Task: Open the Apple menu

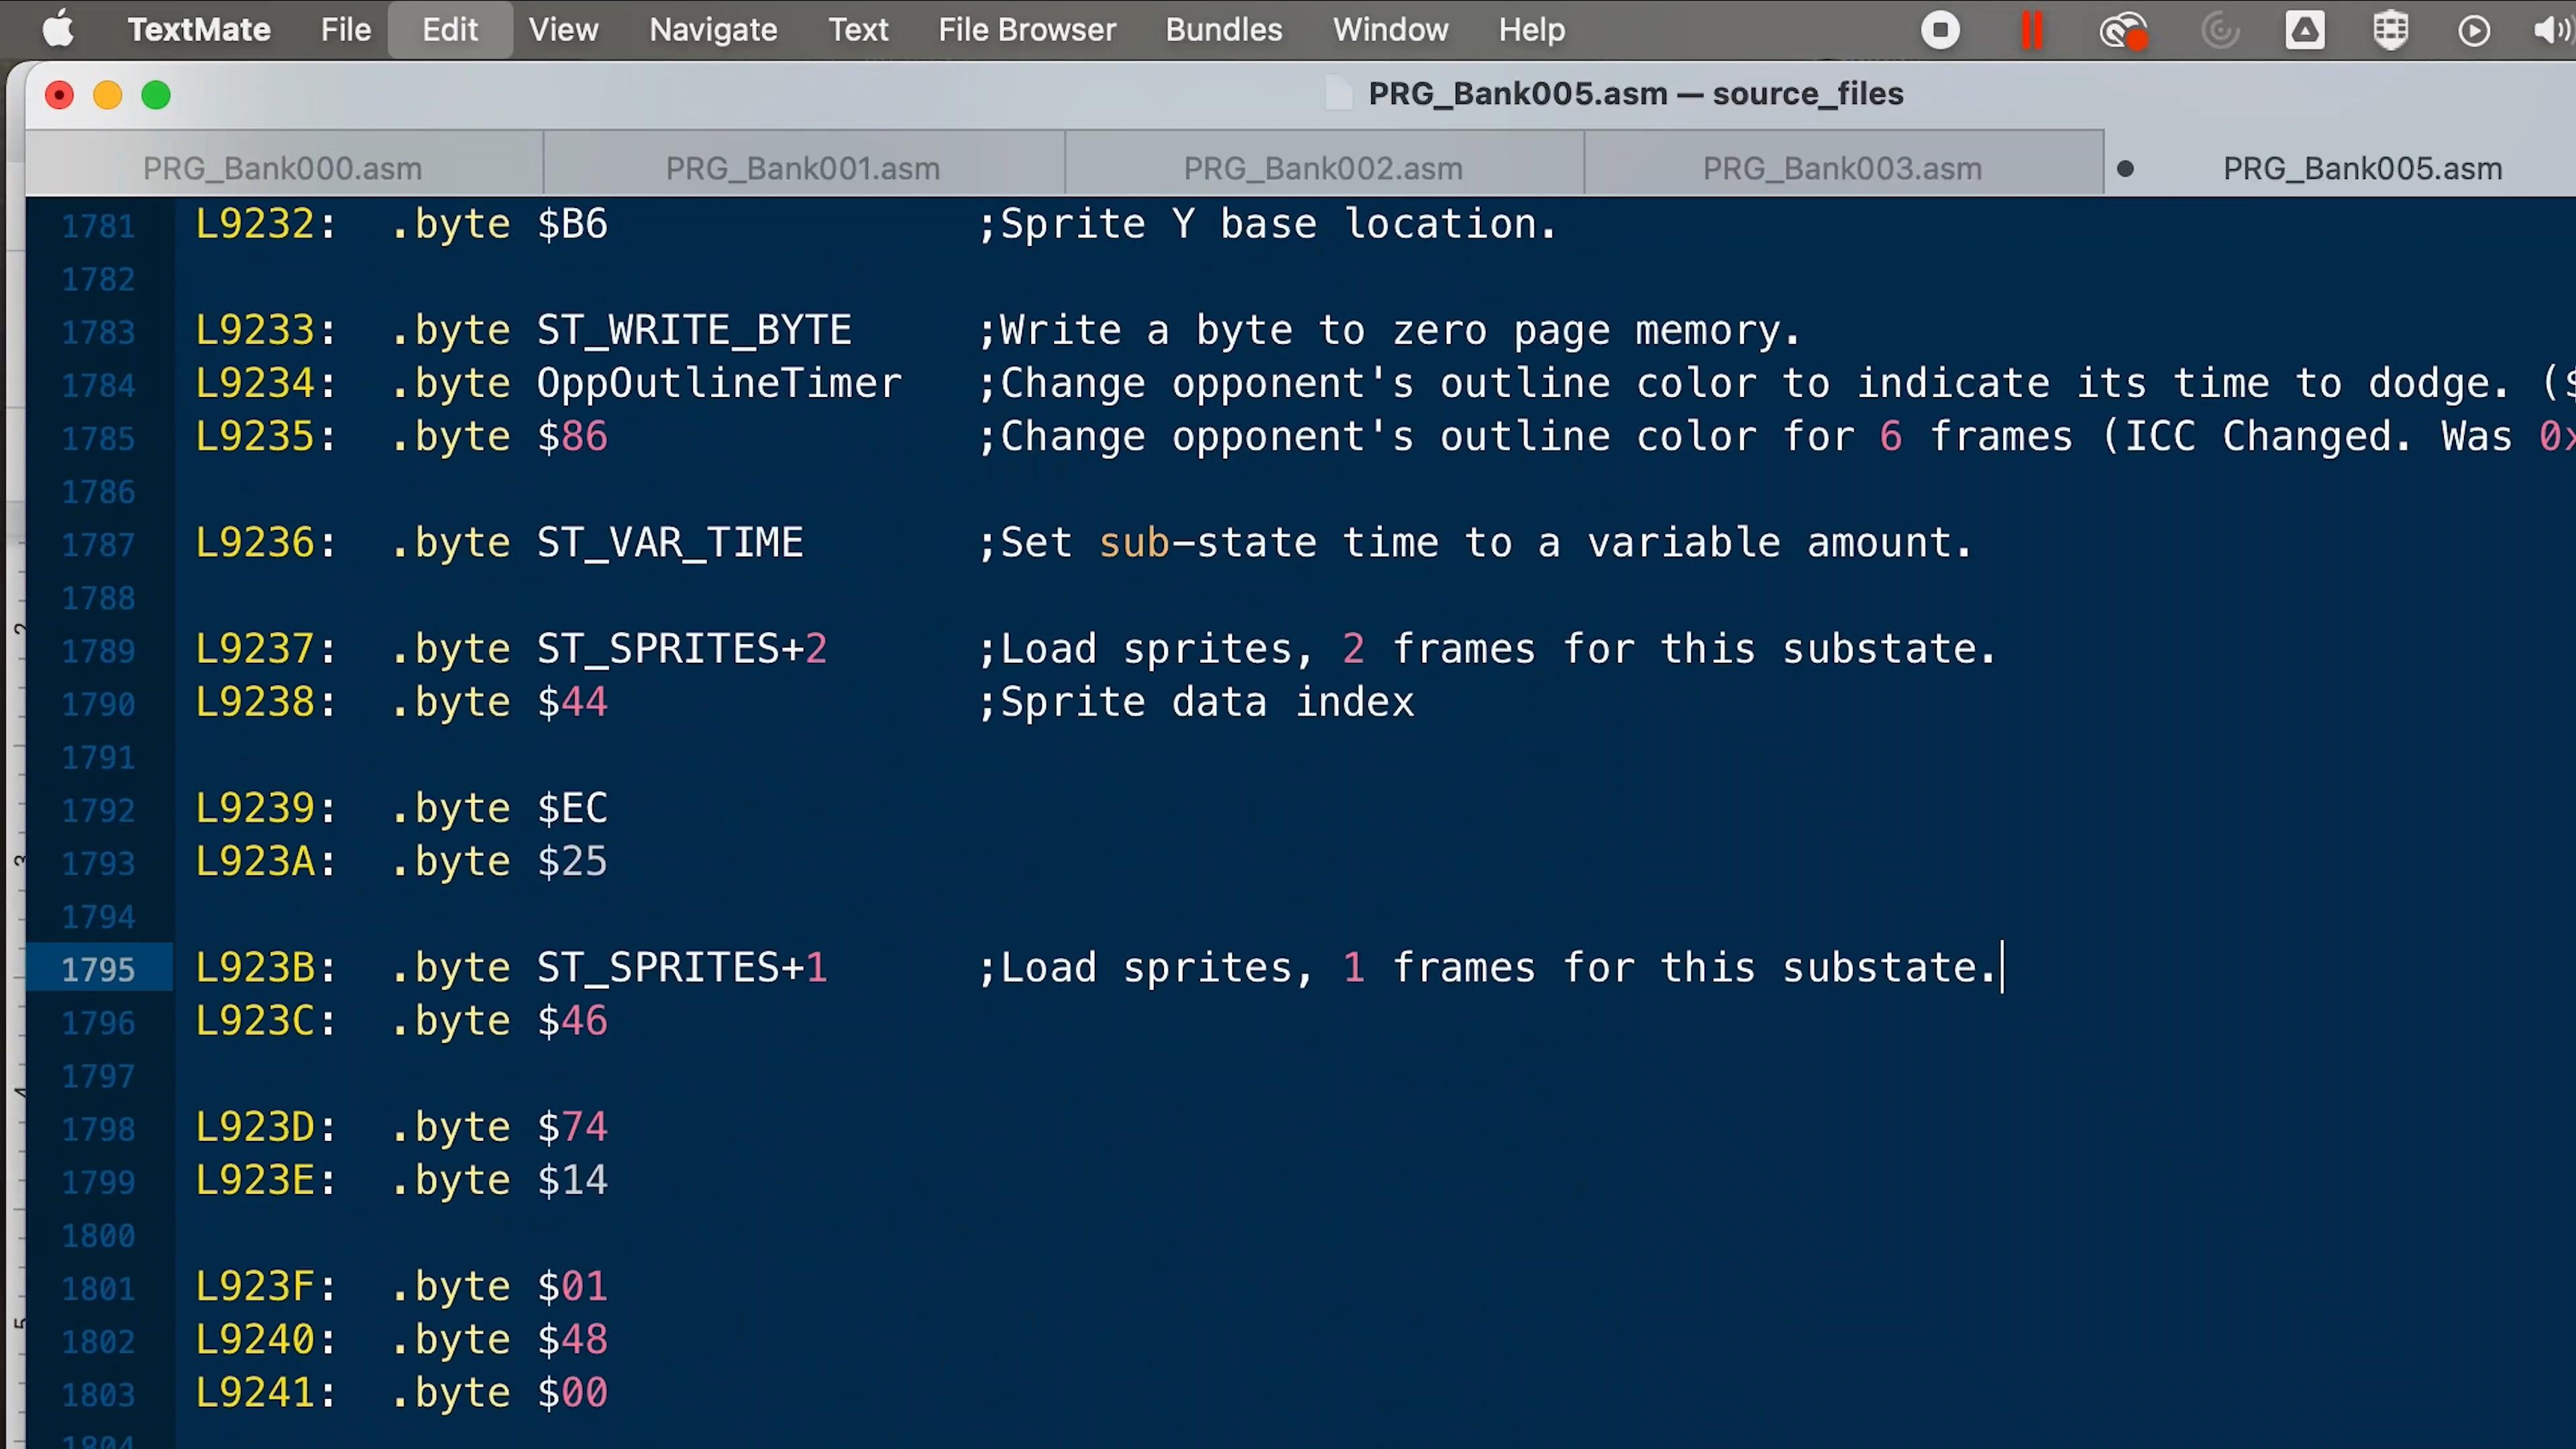Action: click(x=58, y=30)
